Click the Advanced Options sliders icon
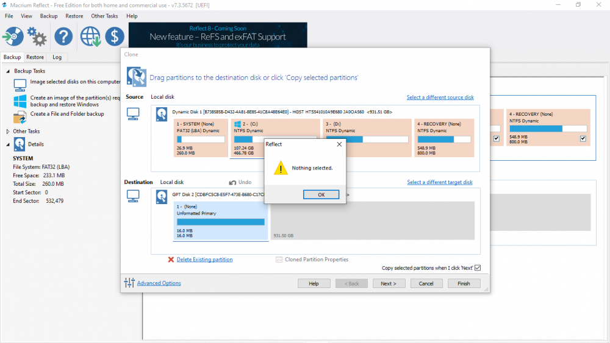The image size is (610, 343). (x=129, y=283)
